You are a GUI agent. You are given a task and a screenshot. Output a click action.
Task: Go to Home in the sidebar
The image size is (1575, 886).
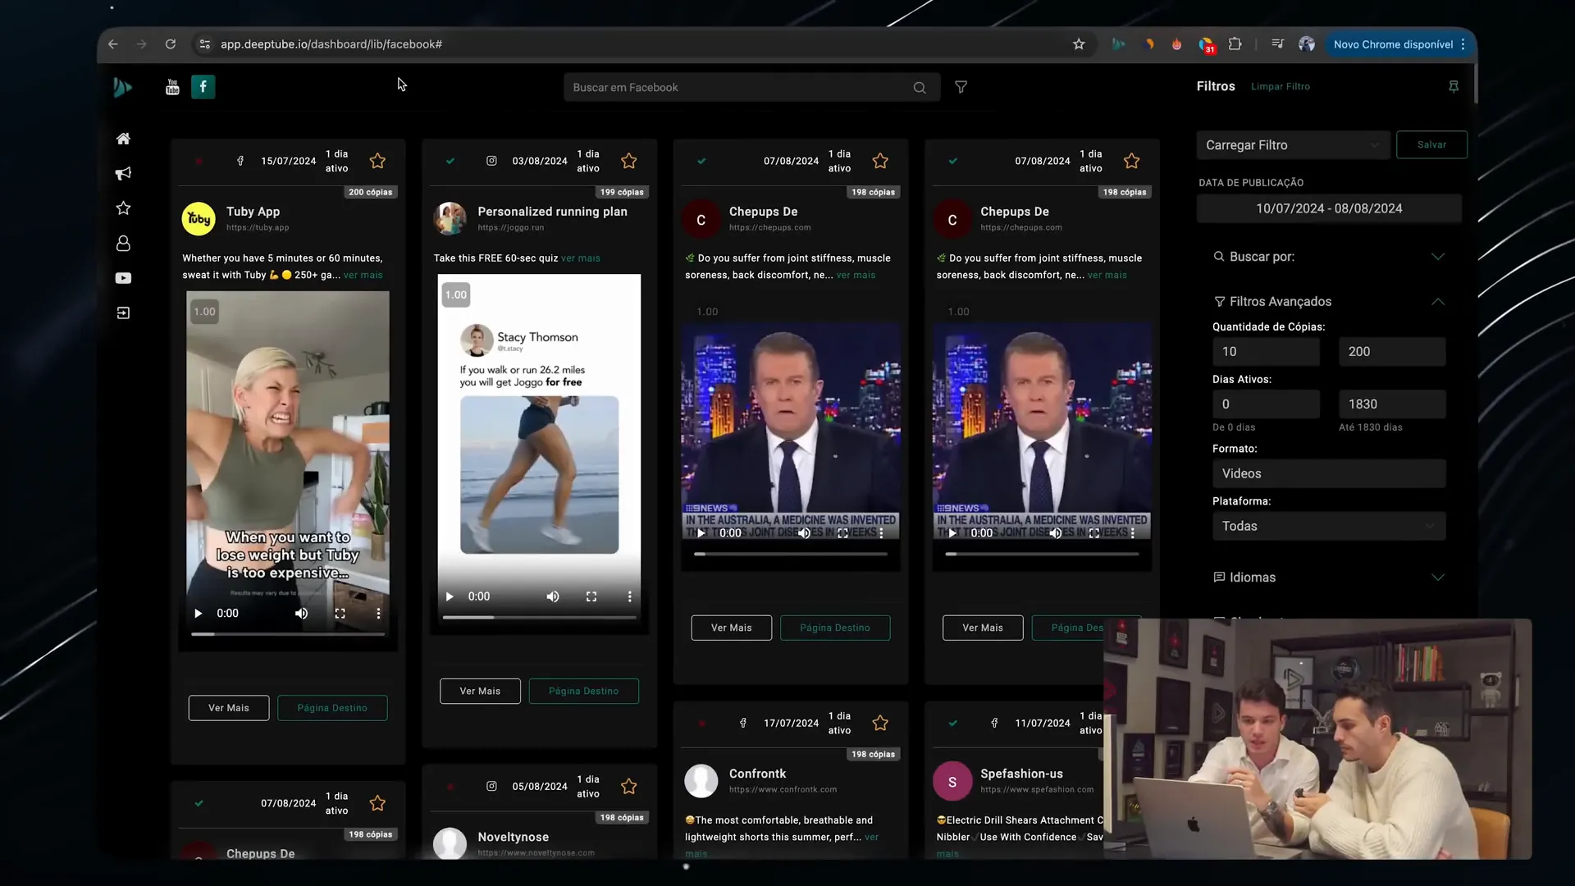123,139
